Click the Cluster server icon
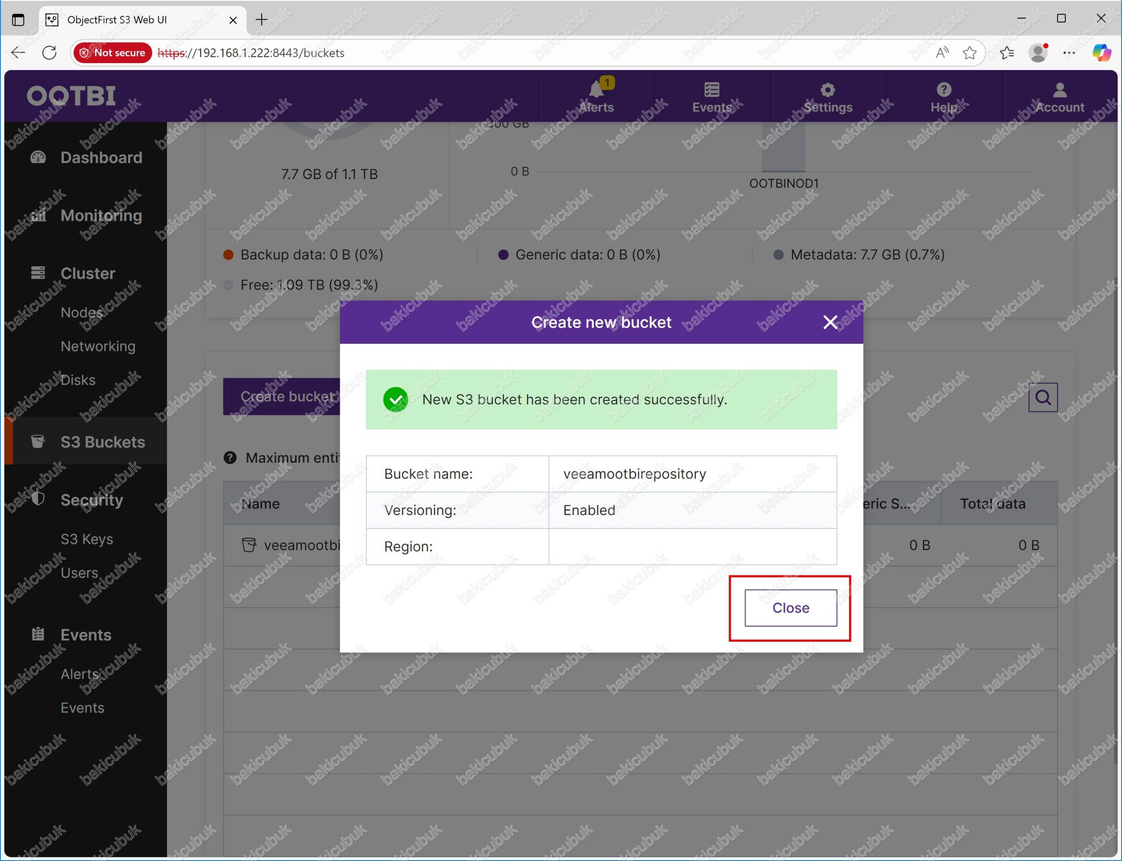This screenshot has width=1122, height=861. click(38, 273)
